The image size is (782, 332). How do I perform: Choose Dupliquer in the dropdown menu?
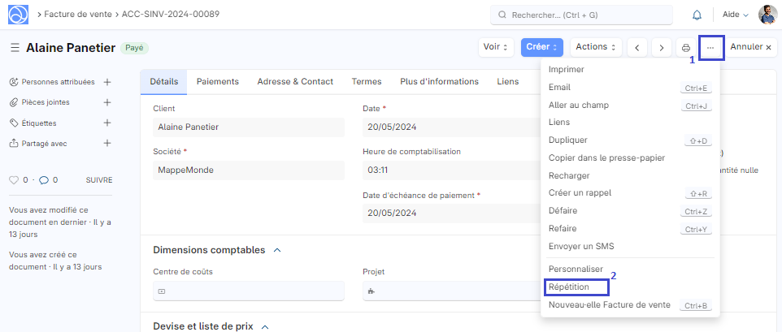coord(568,140)
